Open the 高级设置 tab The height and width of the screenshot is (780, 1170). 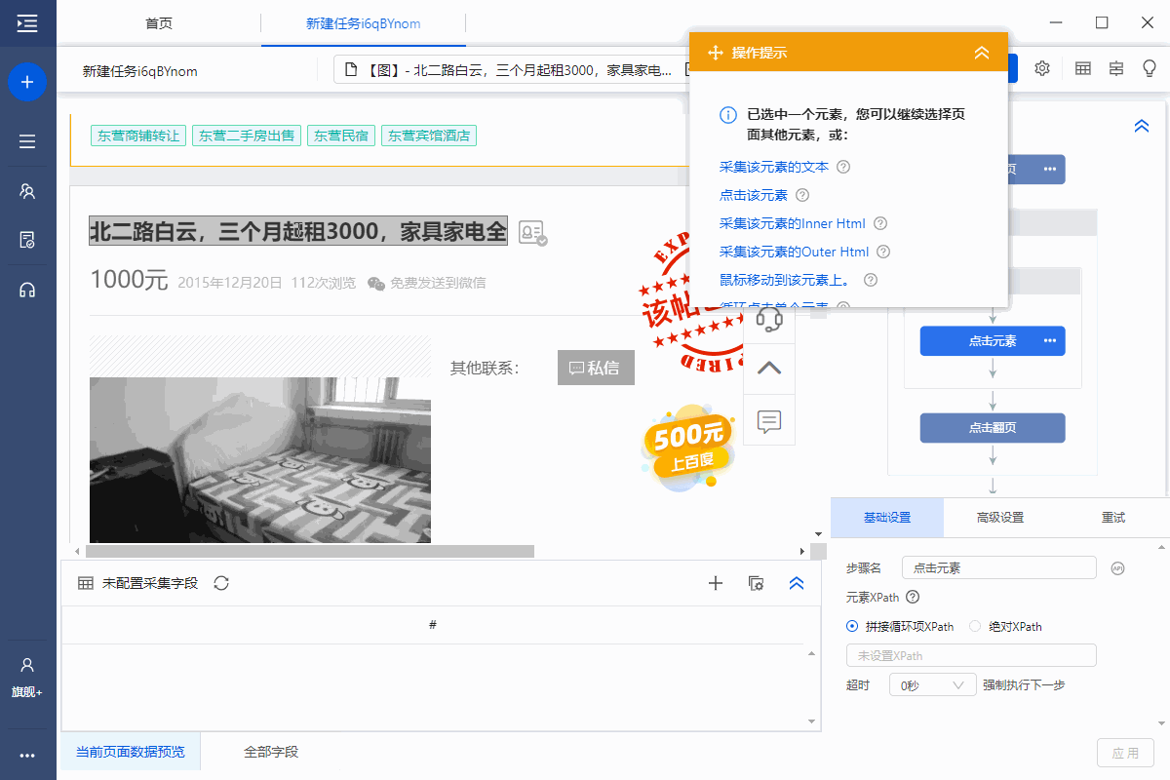[x=1000, y=518]
